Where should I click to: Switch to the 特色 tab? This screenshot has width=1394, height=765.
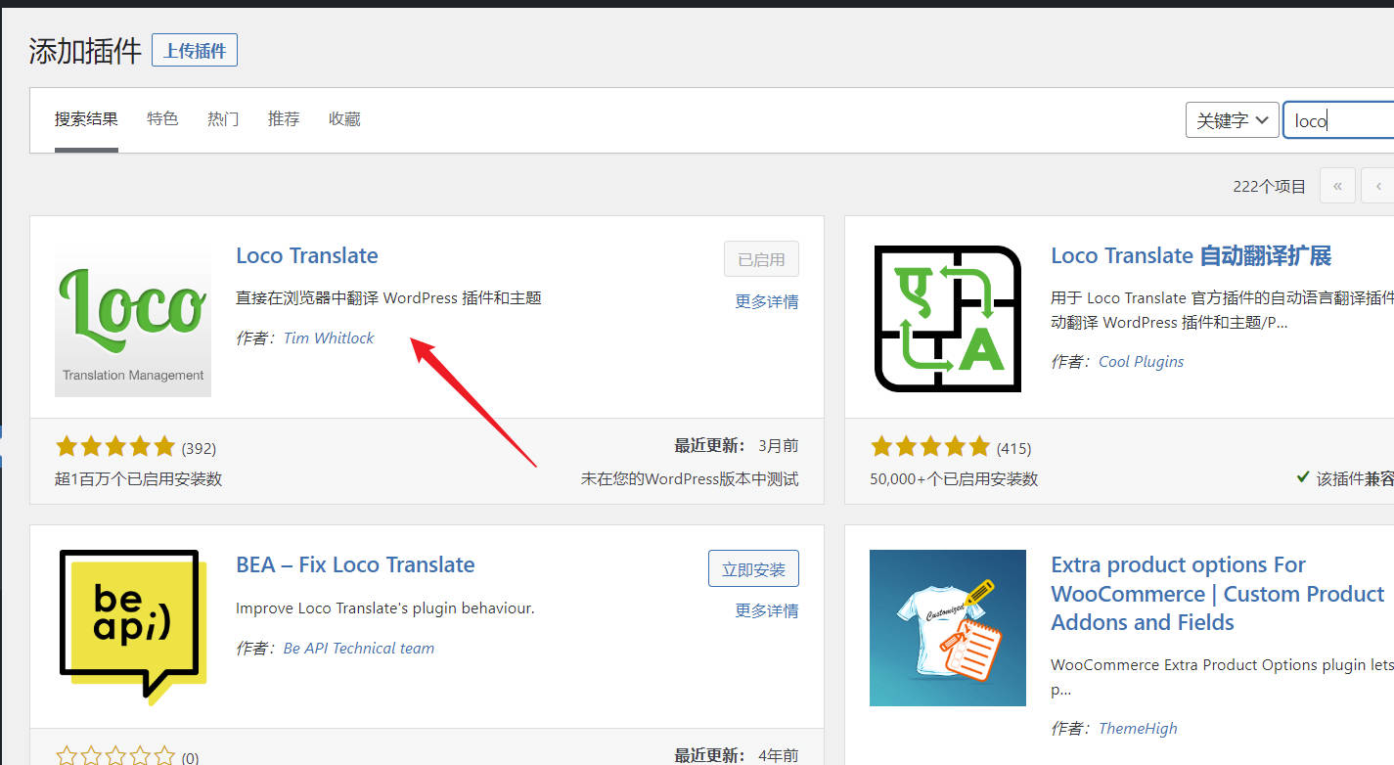[162, 118]
